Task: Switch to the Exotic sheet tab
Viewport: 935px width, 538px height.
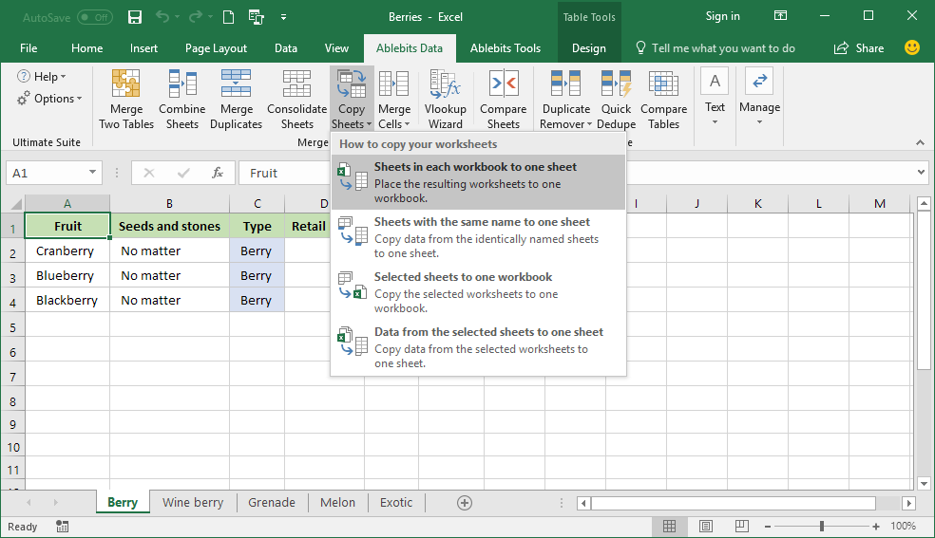Action: (396, 502)
